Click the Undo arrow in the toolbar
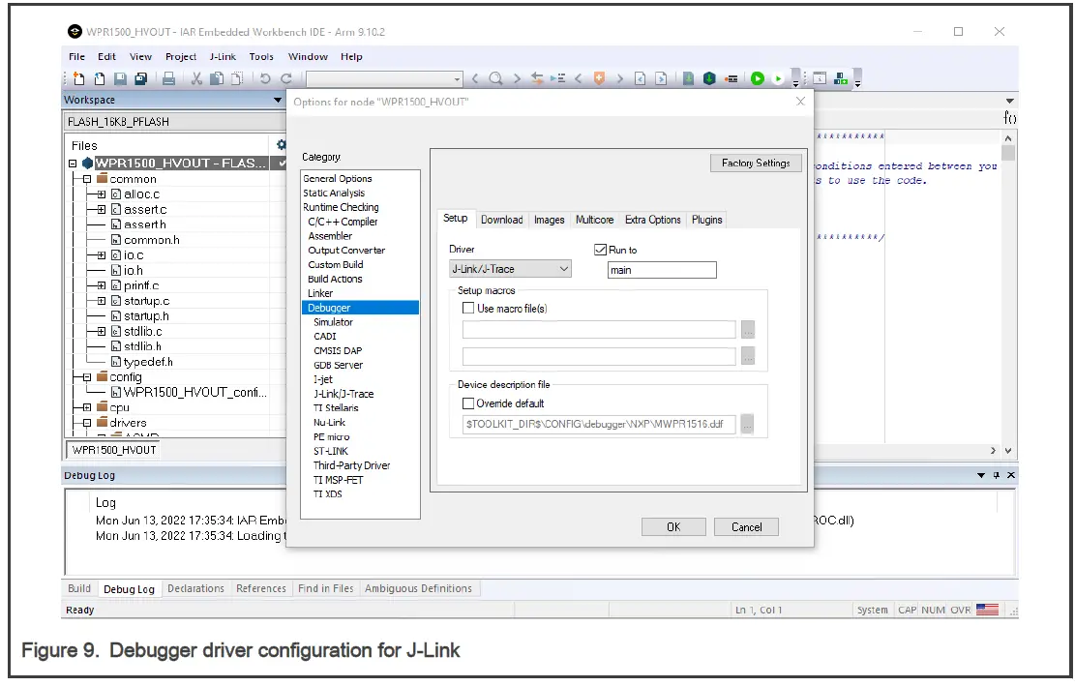1075x686 pixels. (x=265, y=78)
